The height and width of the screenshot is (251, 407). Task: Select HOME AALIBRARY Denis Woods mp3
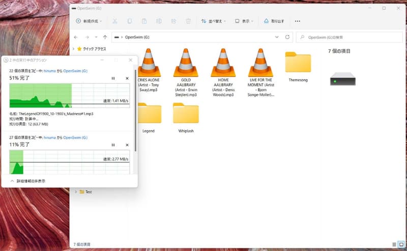coord(223,72)
